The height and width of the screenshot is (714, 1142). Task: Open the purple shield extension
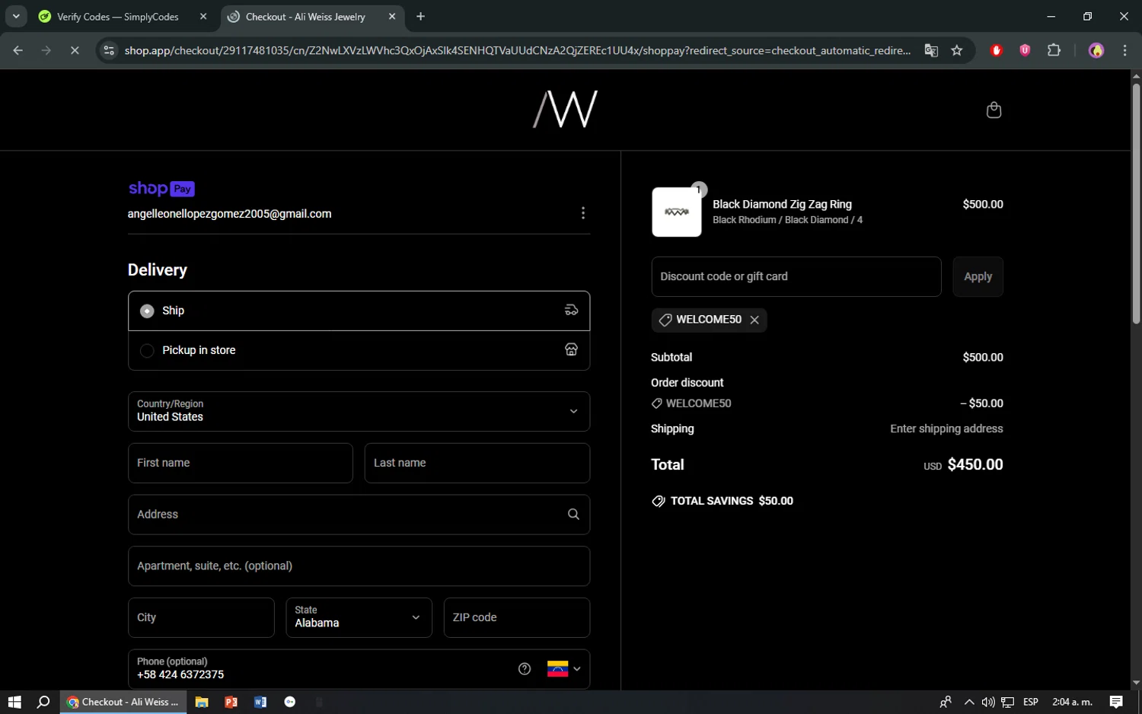click(x=1025, y=50)
